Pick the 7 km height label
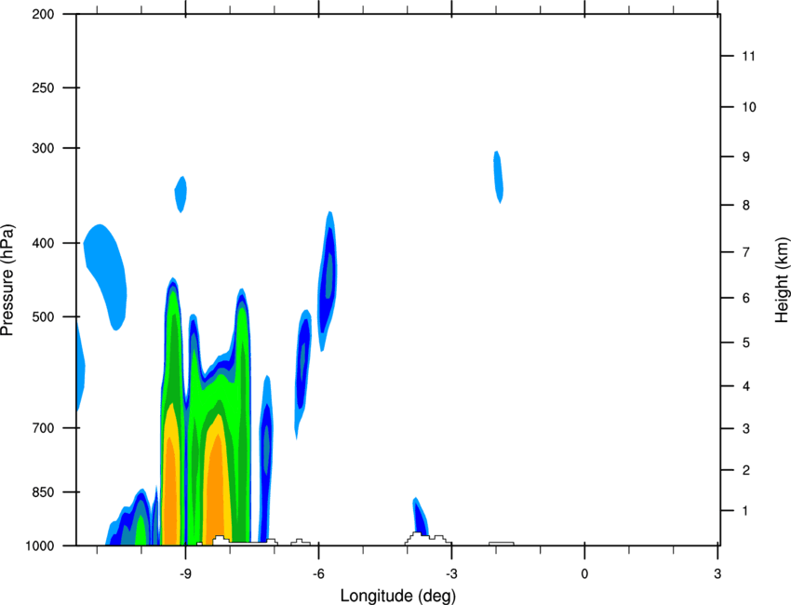The width and height of the screenshot is (791, 605). [746, 252]
